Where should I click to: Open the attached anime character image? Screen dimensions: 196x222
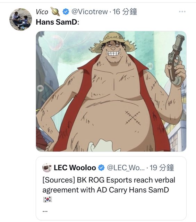pos(111,91)
